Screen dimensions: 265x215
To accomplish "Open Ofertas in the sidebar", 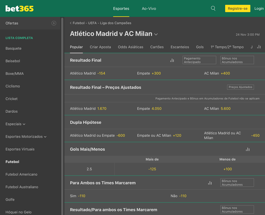I will pyautogui.click(x=30, y=23).
